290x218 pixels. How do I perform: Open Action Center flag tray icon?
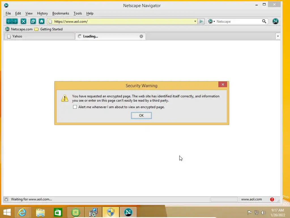pos(250,212)
